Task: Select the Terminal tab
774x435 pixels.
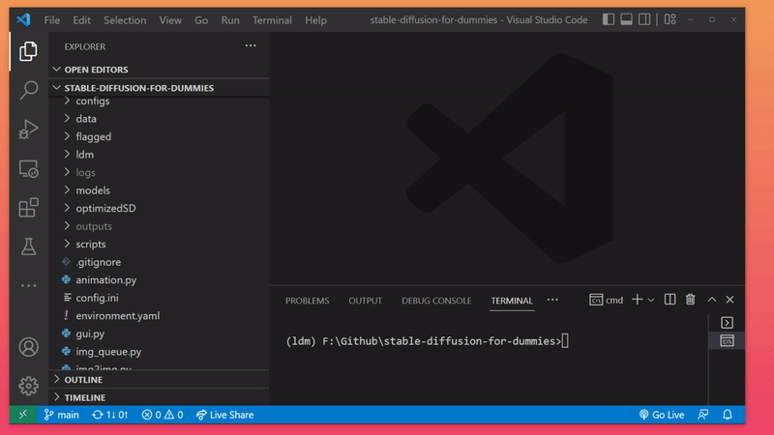Action: click(x=512, y=301)
